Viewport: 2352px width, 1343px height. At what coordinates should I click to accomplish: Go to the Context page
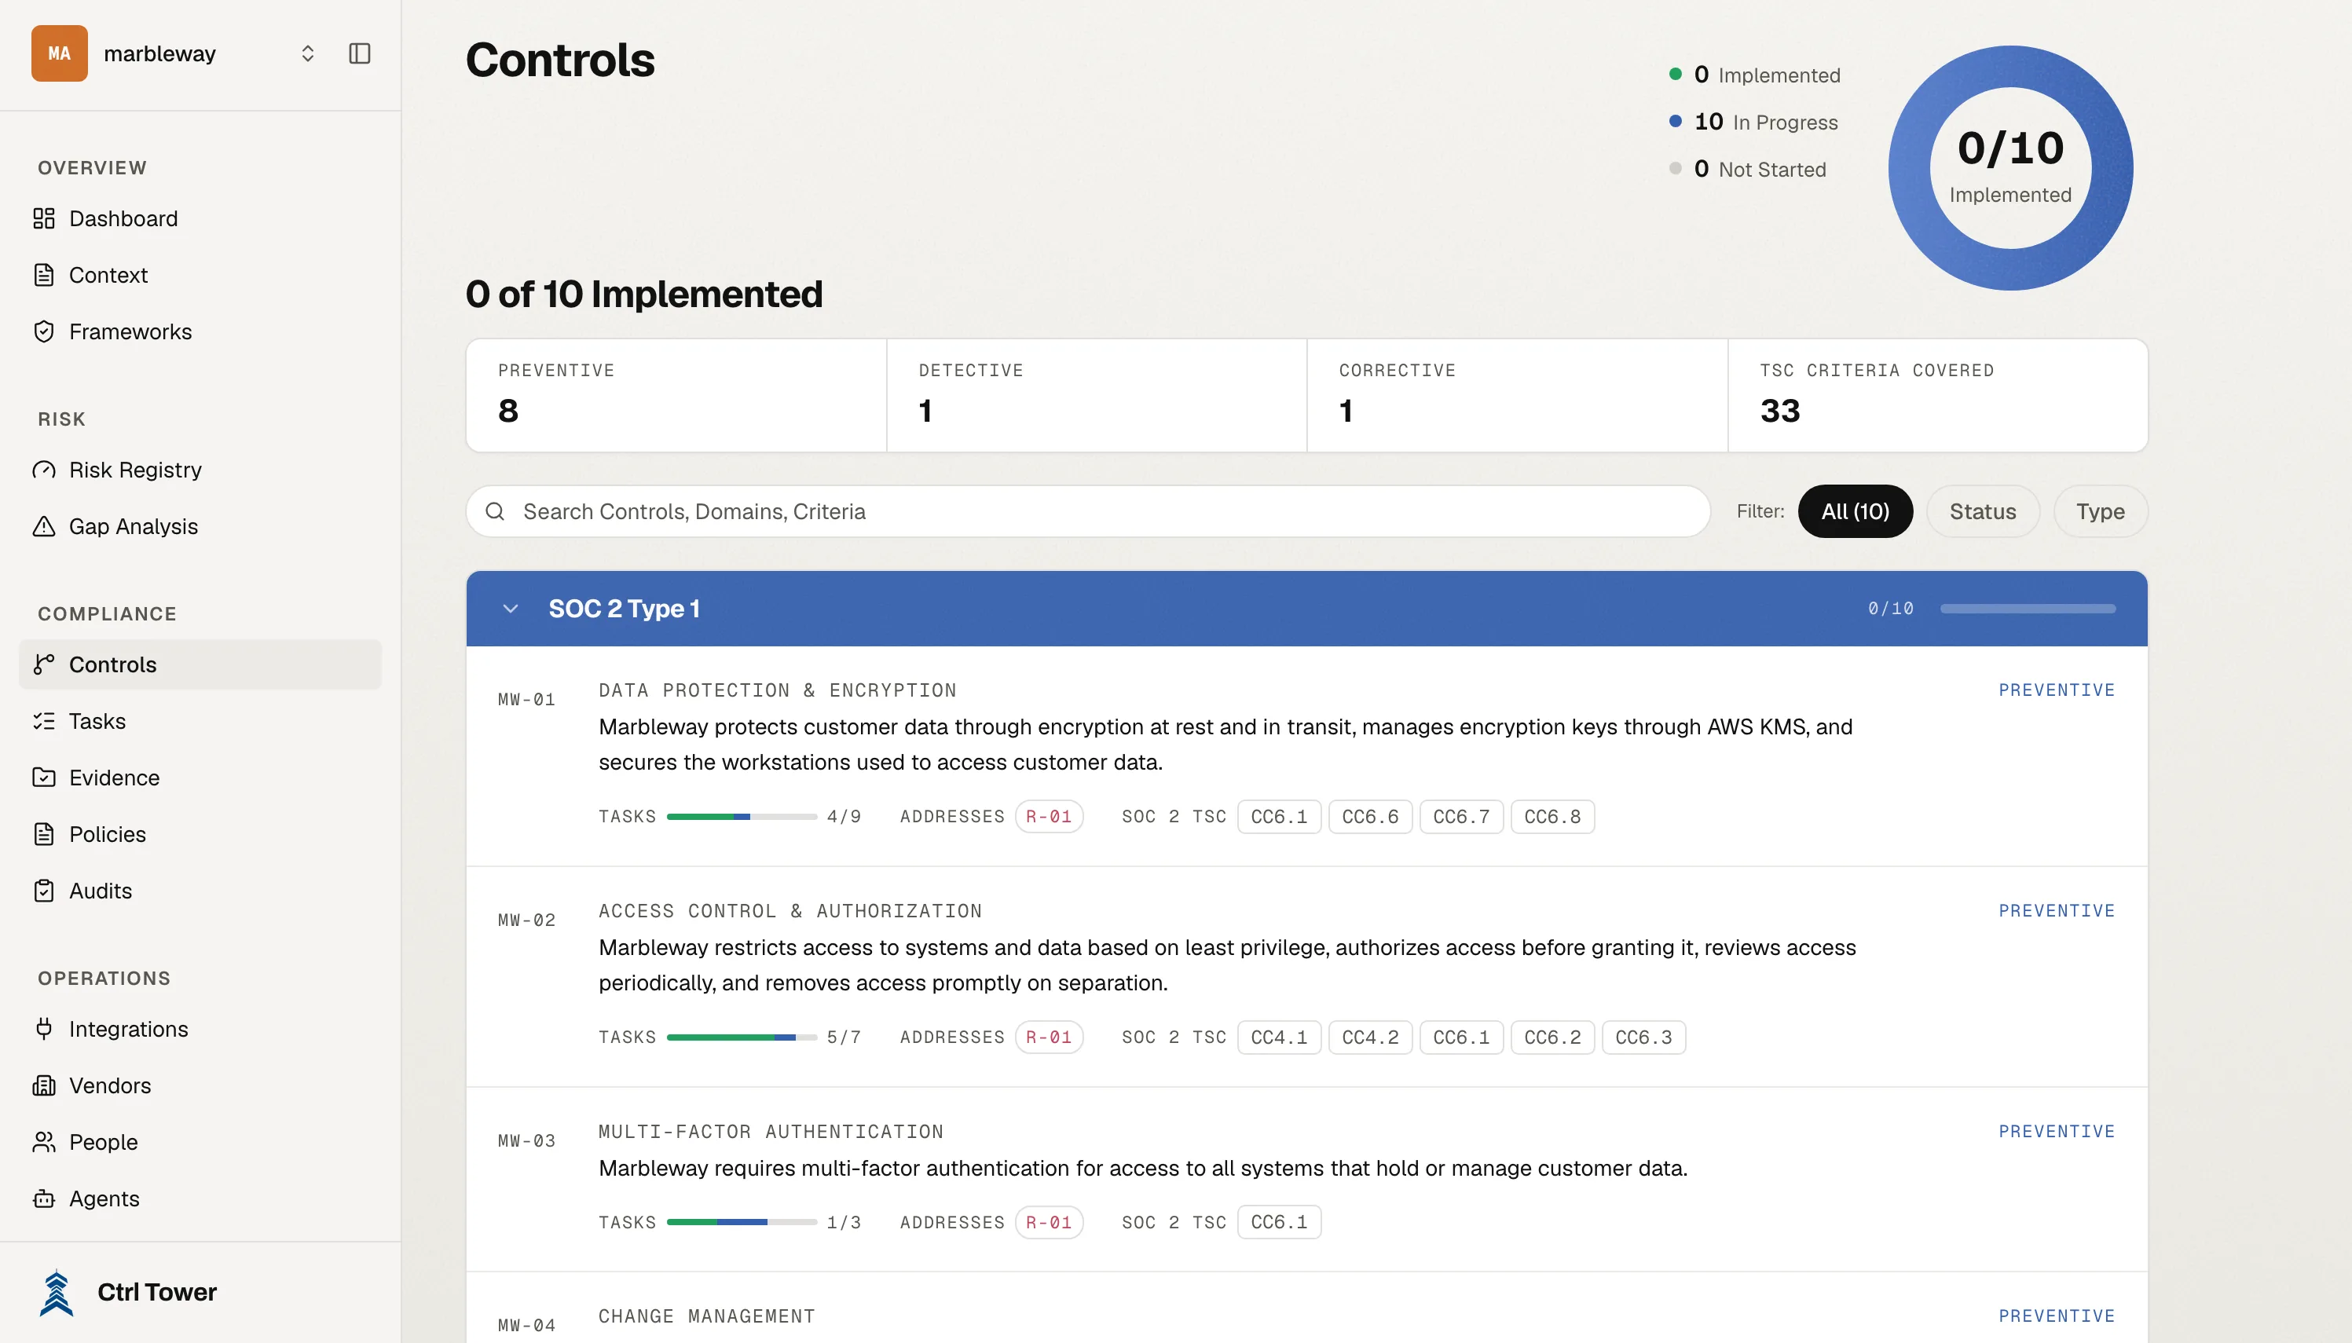[200, 275]
